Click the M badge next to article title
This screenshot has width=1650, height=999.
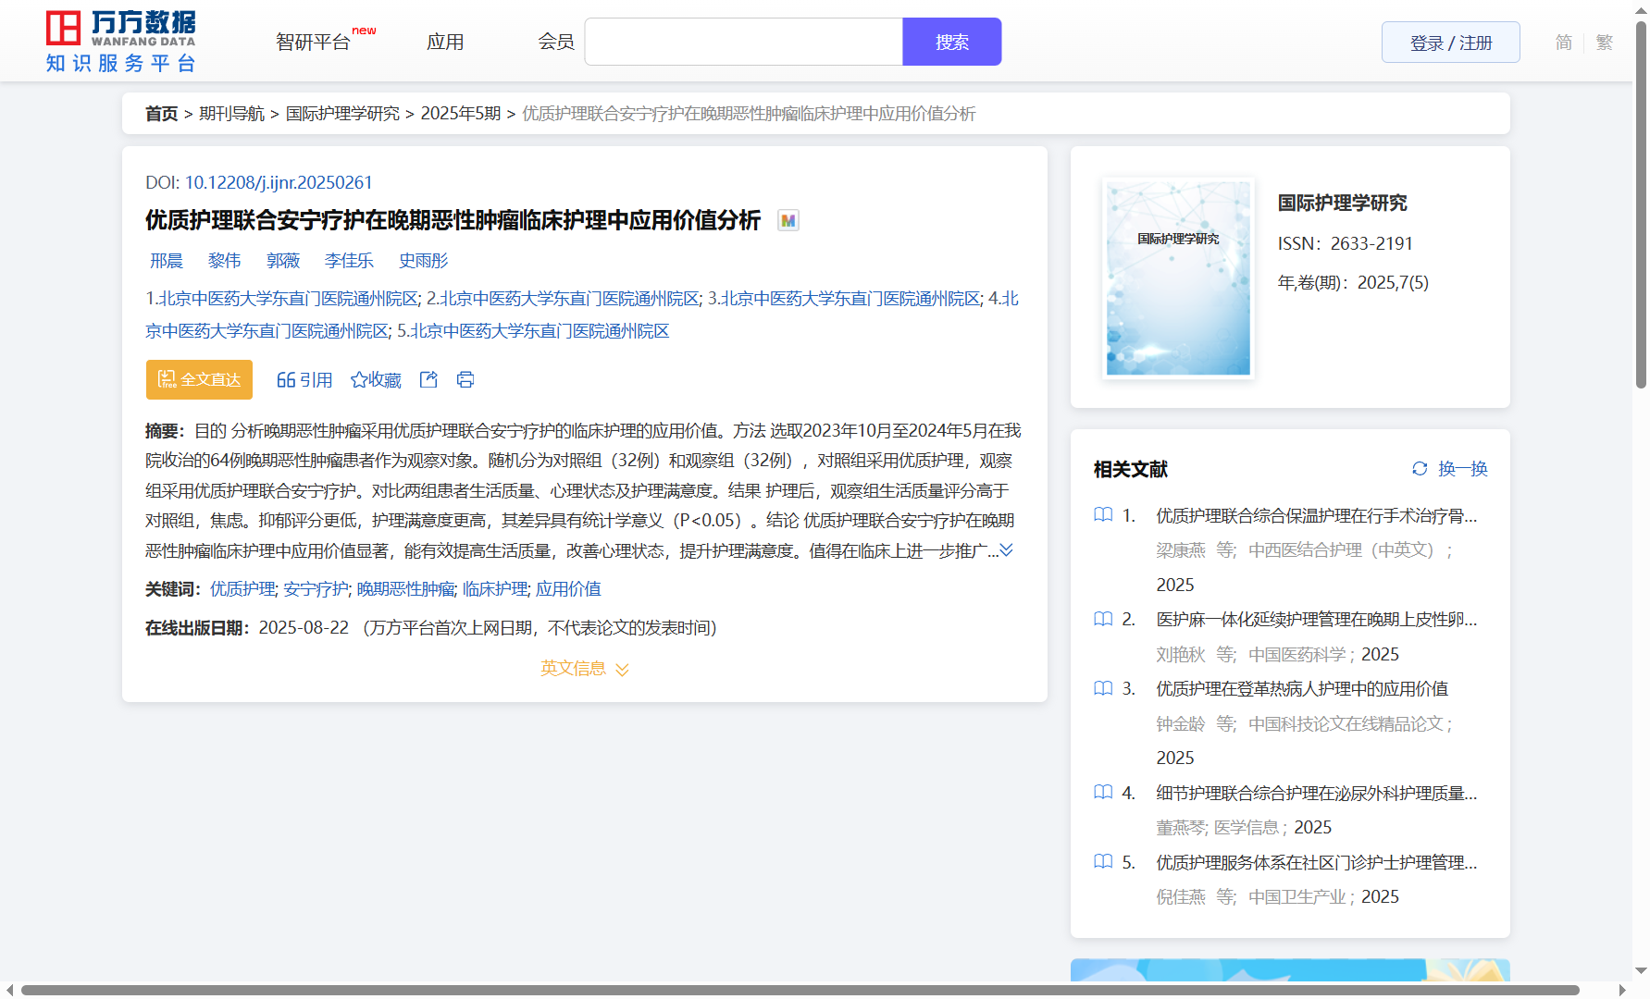(x=788, y=220)
